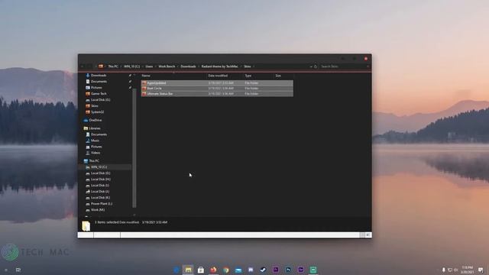Expand chevron after Users in address bar
The image size is (489, 275).
click(x=156, y=66)
